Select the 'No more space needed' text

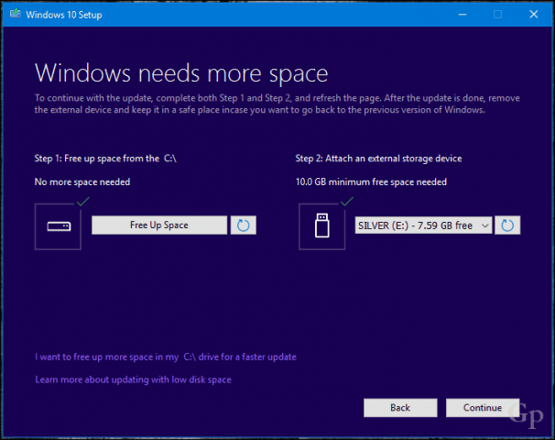coord(82,182)
